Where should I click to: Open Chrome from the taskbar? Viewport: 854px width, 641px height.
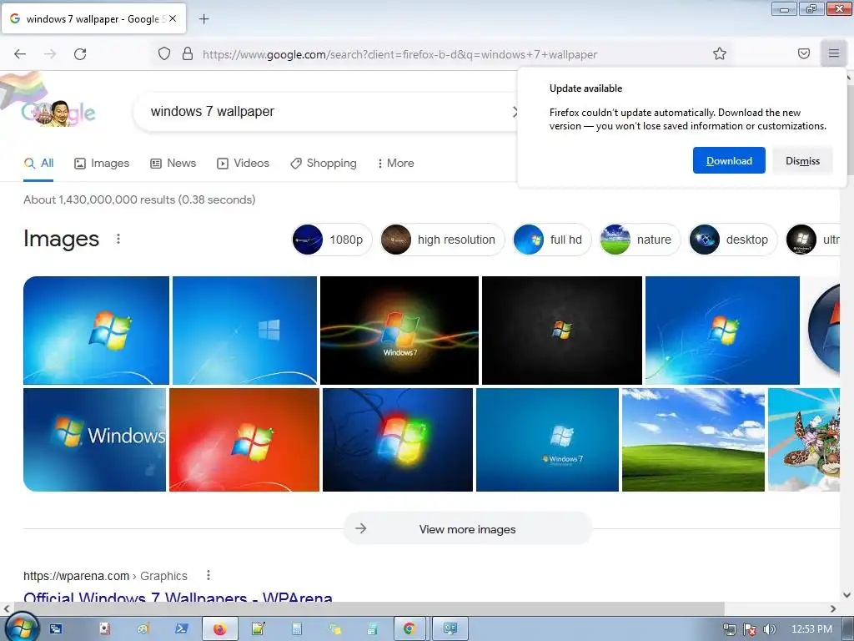(409, 629)
